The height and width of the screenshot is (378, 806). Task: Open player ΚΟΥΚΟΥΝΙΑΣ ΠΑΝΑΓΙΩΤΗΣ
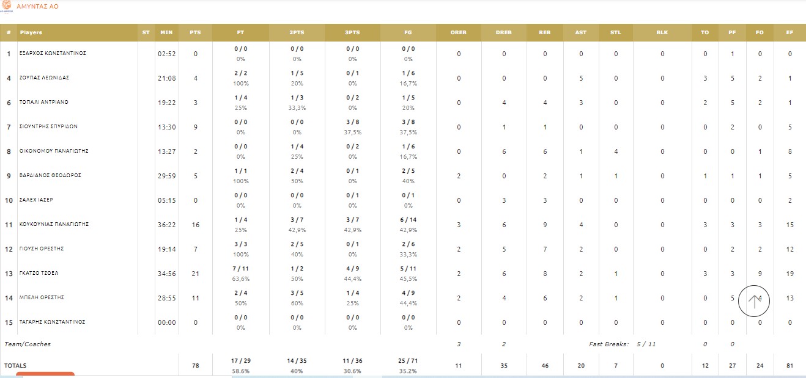54,224
